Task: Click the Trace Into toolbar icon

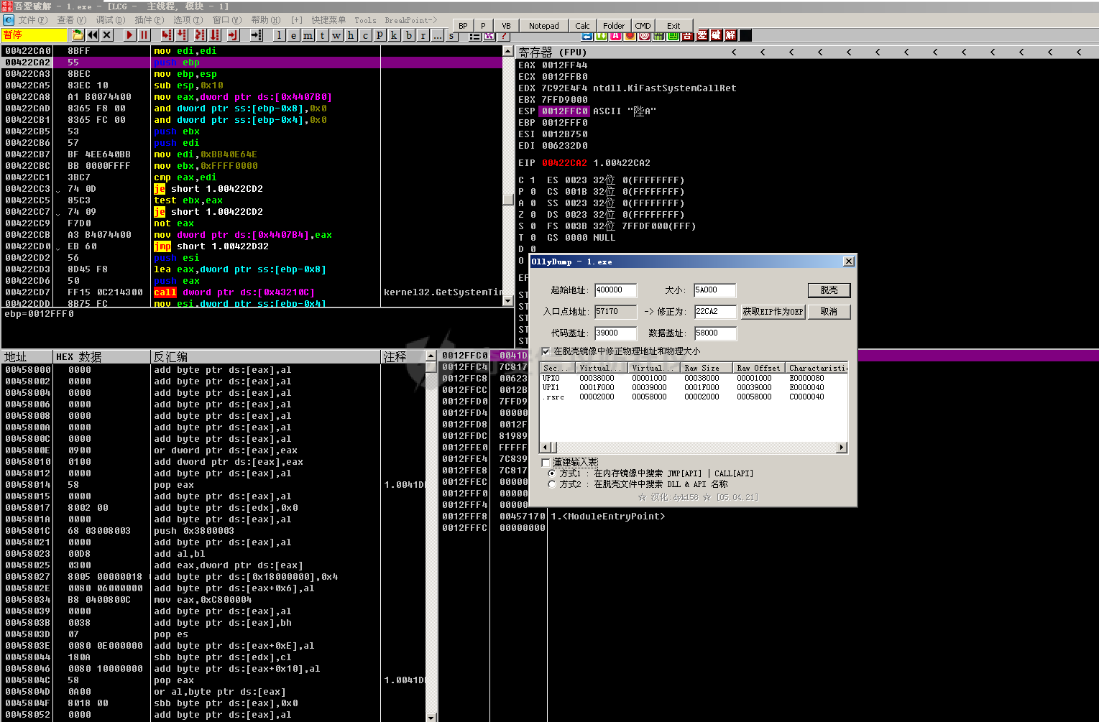Action: (x=200, y=34)
